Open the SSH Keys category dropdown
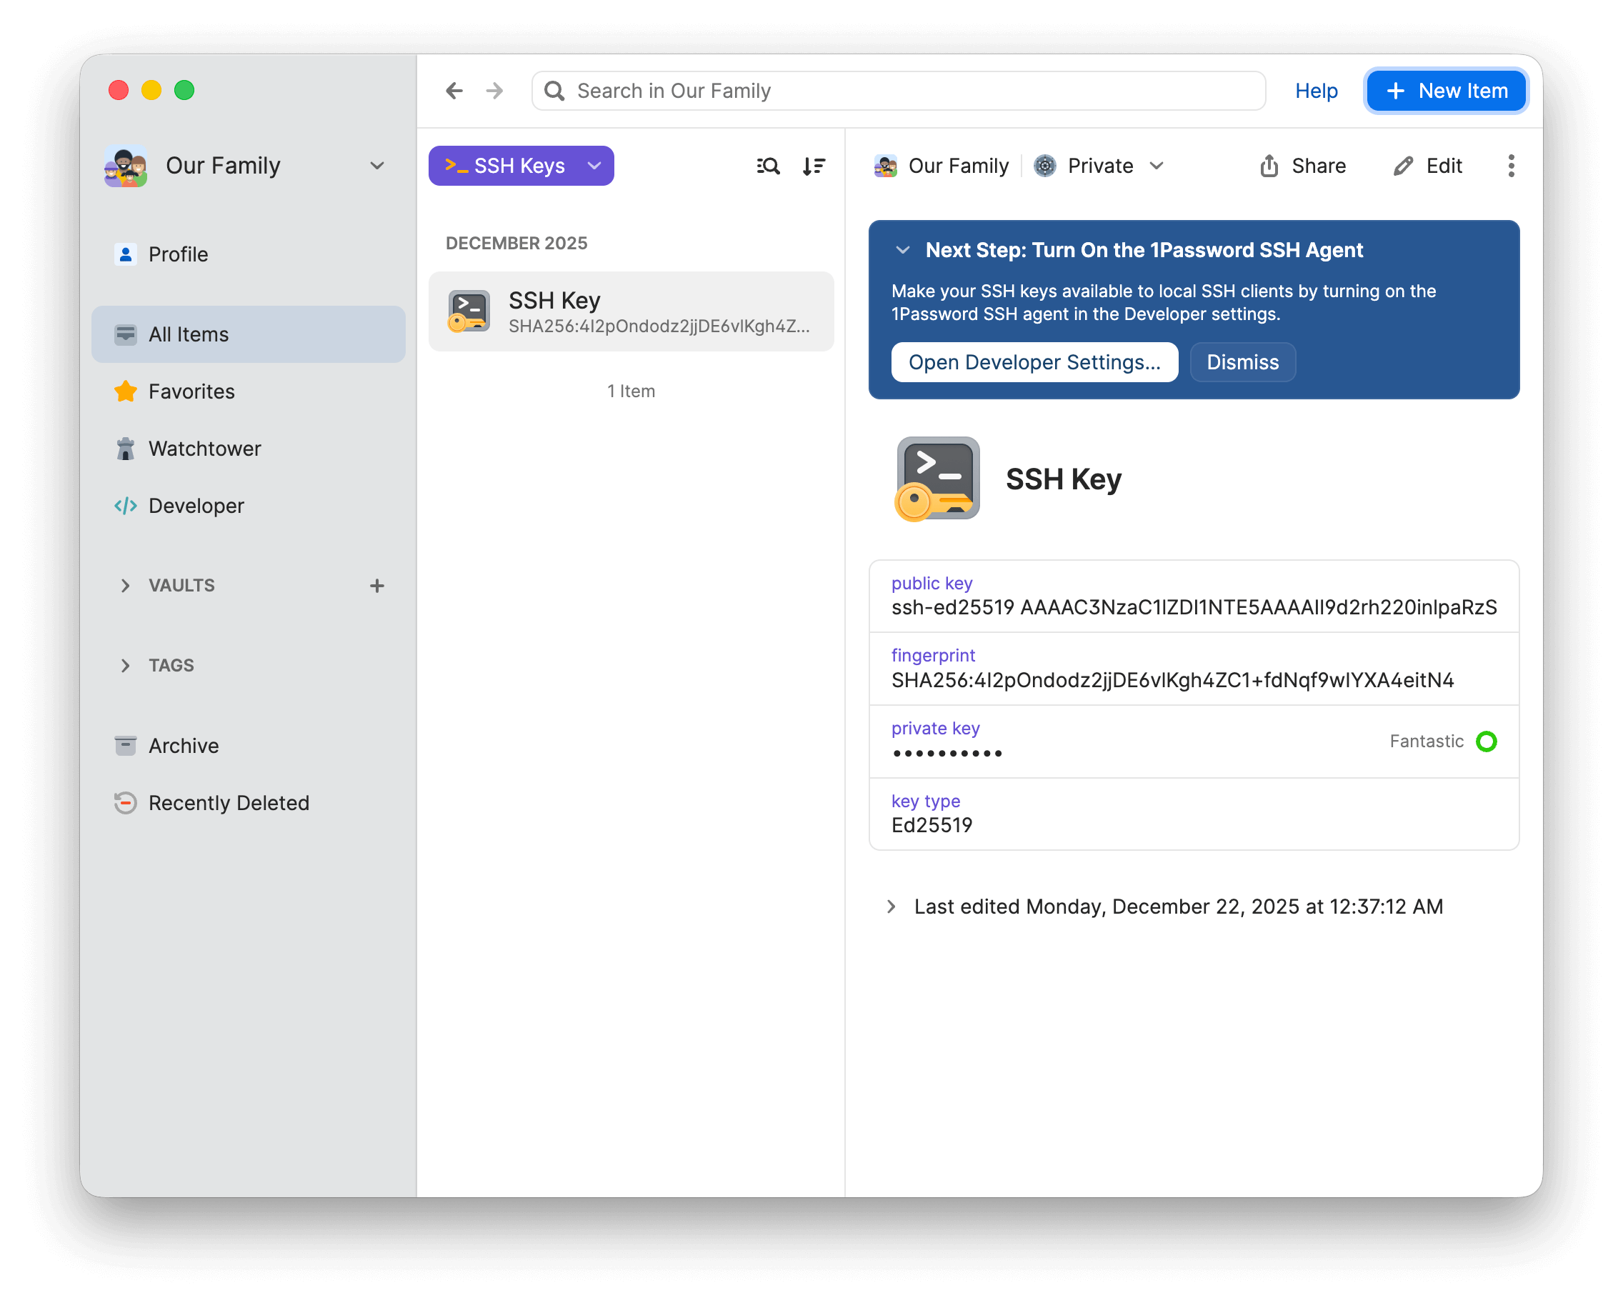This screenshot has width=1623, height=1303. click(521, 166)
